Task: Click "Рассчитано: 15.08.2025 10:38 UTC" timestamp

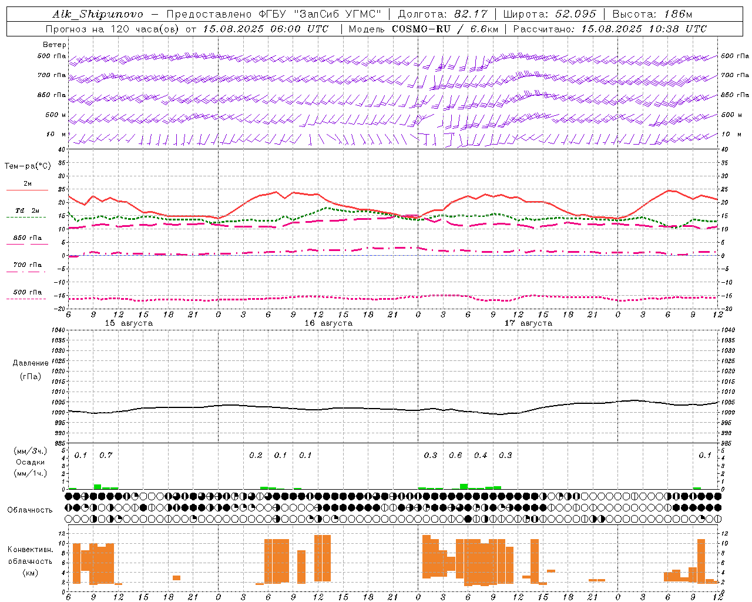Action: coord(610,29)
